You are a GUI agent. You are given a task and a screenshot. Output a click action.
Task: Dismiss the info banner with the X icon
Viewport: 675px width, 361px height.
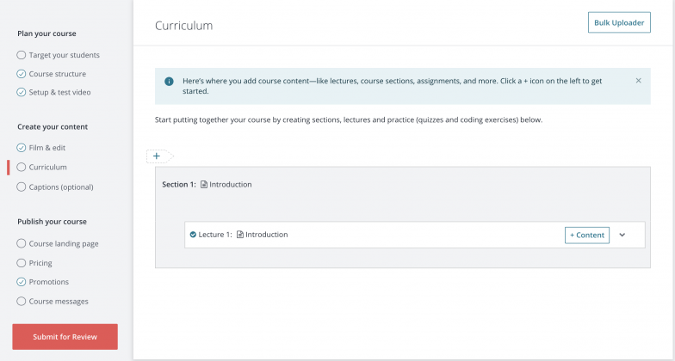(639, 81)
